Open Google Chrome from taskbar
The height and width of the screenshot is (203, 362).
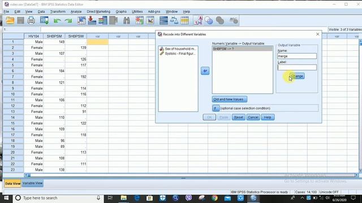pos(214,198)
